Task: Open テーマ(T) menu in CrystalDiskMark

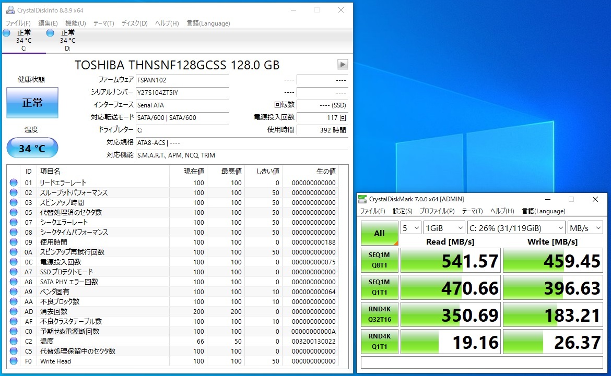Action: point(472,211)
